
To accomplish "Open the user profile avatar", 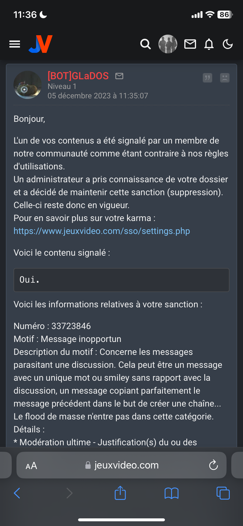I will (168, 44).
